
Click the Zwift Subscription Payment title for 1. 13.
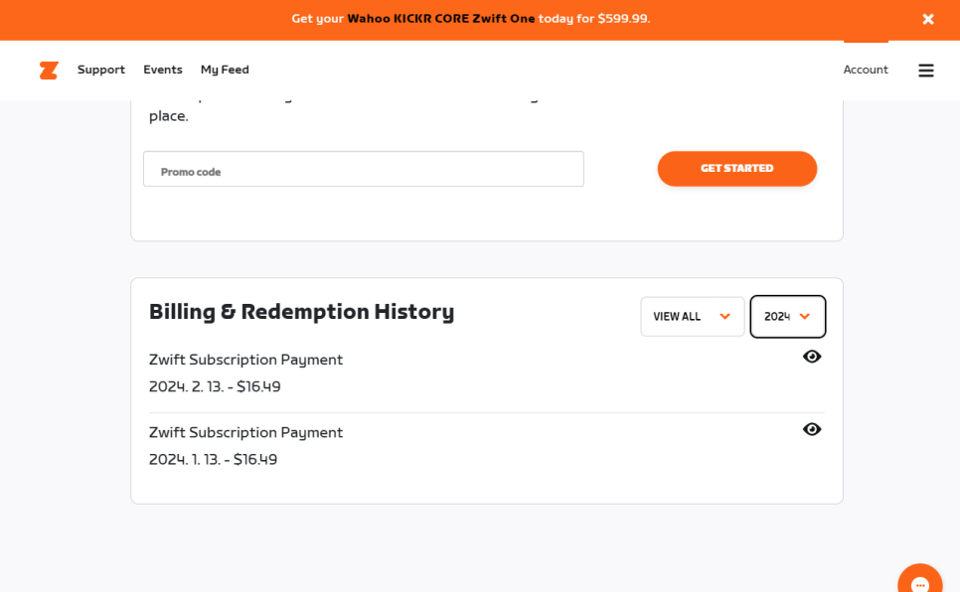pyautogui.click(x=245, y=433)
